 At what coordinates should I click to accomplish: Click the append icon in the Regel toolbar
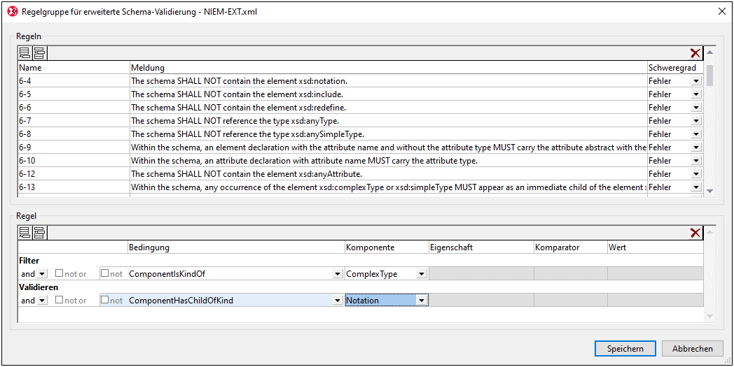(x=25, y=233)
